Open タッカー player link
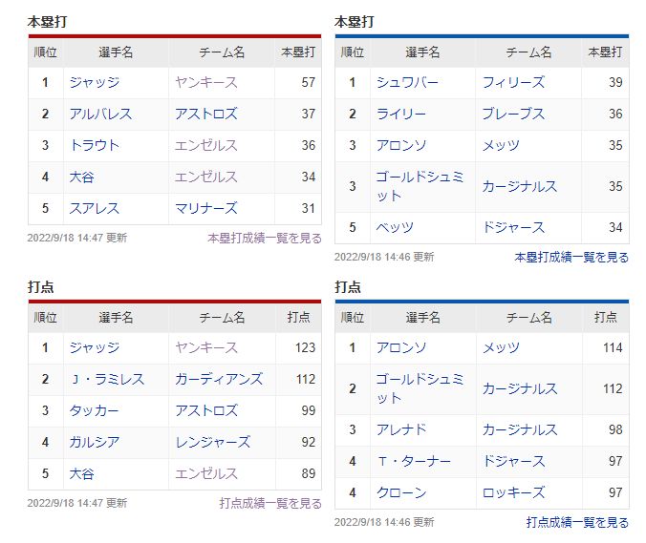646x543 pixels. pyautogui.click(x=94, y=410)
